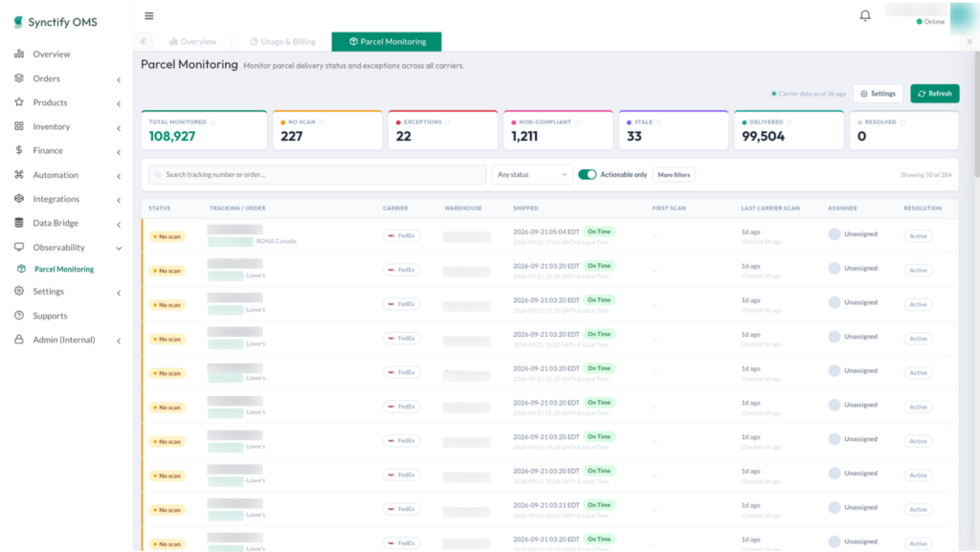Image resolution: width=980 pixels, height=552 pixels.
Task: Click the Inventory grid icon
Action: pos(19,126)
